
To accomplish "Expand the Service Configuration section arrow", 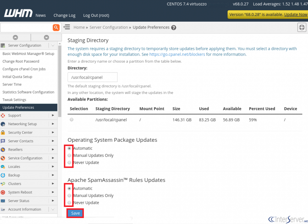I will (53, 158).
